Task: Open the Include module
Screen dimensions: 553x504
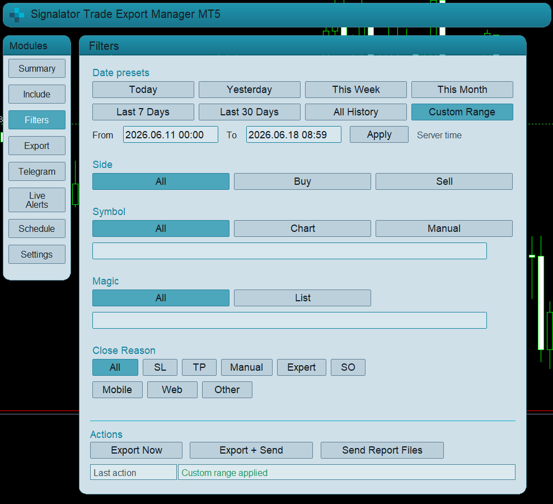Action: pyautogui.click(x=37, y=94)
